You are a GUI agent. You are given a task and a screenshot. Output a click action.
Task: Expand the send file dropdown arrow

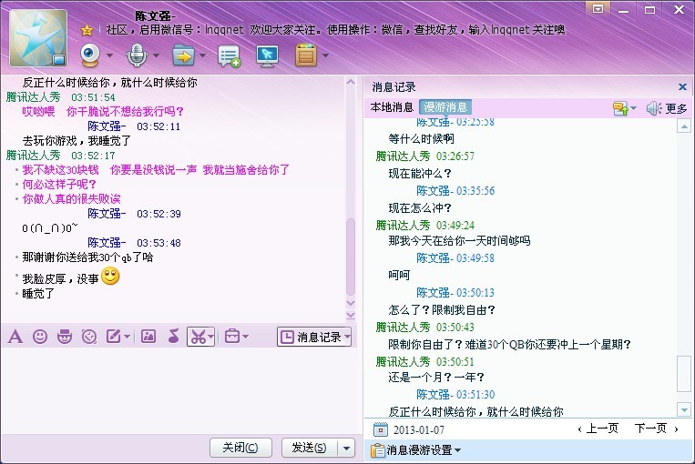point(202,55)
